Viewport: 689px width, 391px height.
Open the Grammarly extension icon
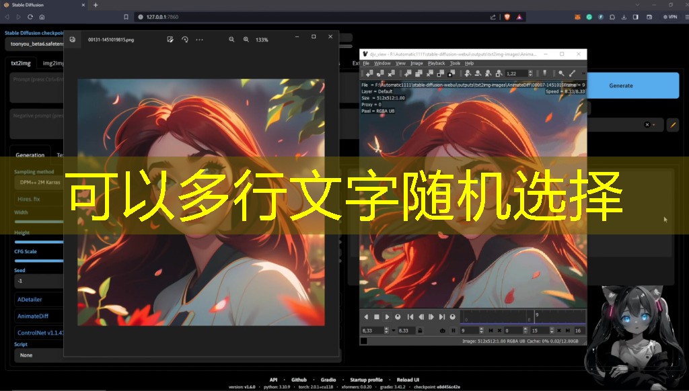coord(589,17)
